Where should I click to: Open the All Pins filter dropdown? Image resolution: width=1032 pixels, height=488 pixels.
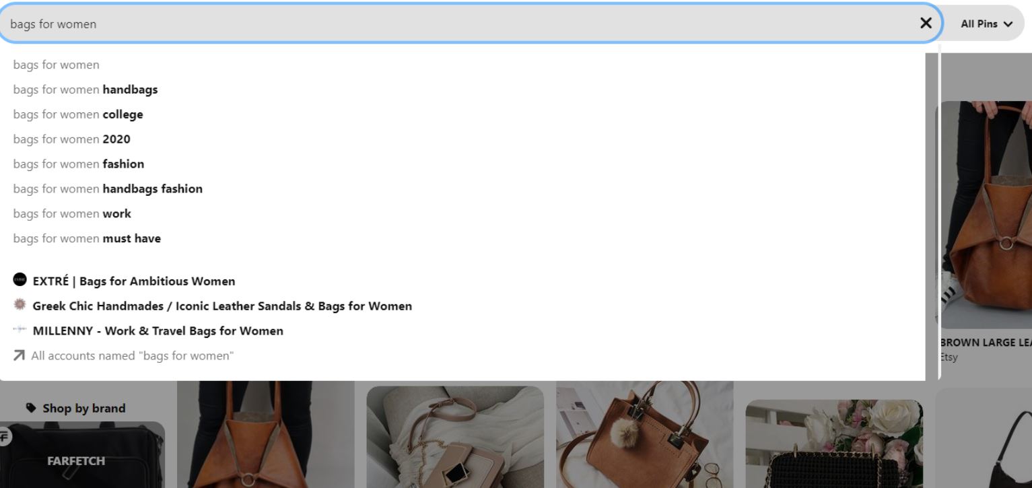(x=986, y=24)
